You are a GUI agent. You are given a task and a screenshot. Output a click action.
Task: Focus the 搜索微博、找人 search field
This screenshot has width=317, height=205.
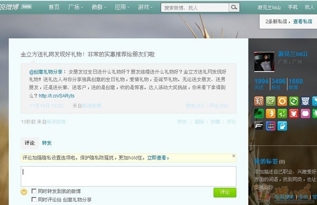[x=195, y=7]
